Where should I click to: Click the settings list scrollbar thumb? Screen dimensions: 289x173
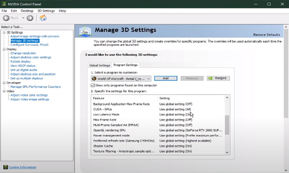pos(227,125)
